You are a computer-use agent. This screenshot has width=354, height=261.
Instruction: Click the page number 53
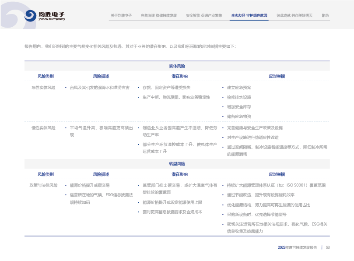coord(327,247)
